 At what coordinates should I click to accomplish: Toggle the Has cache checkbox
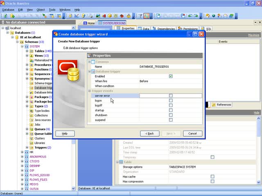212,176
